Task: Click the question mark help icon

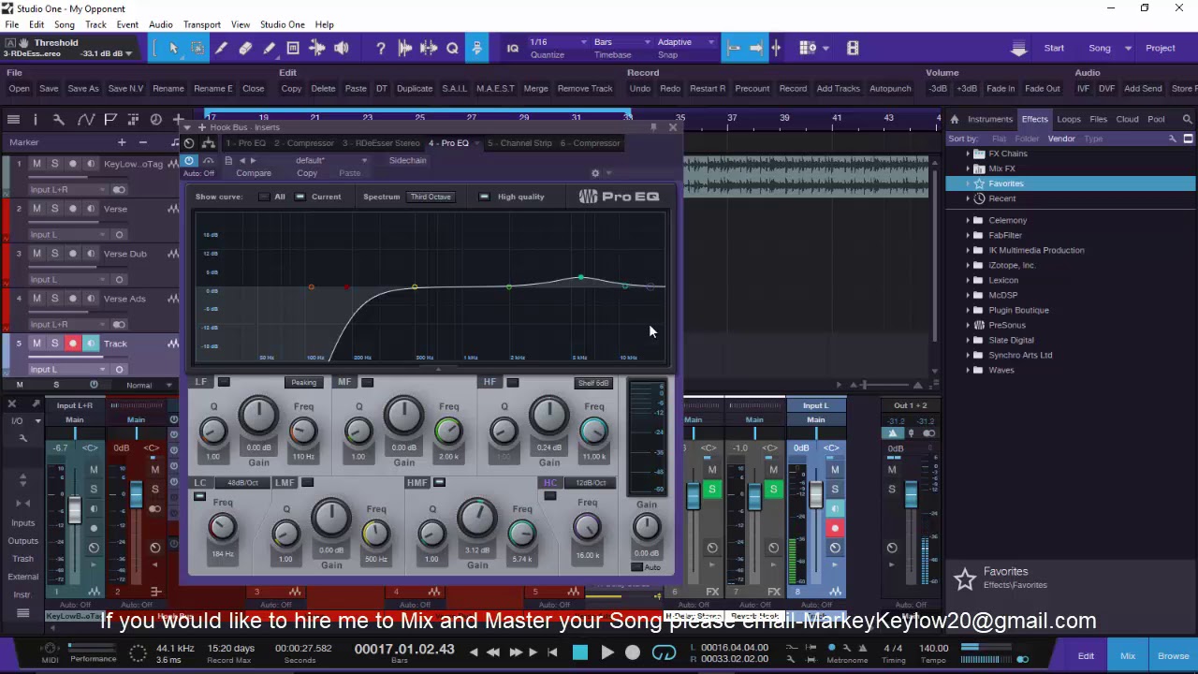Action: click(x=381, y=48)
